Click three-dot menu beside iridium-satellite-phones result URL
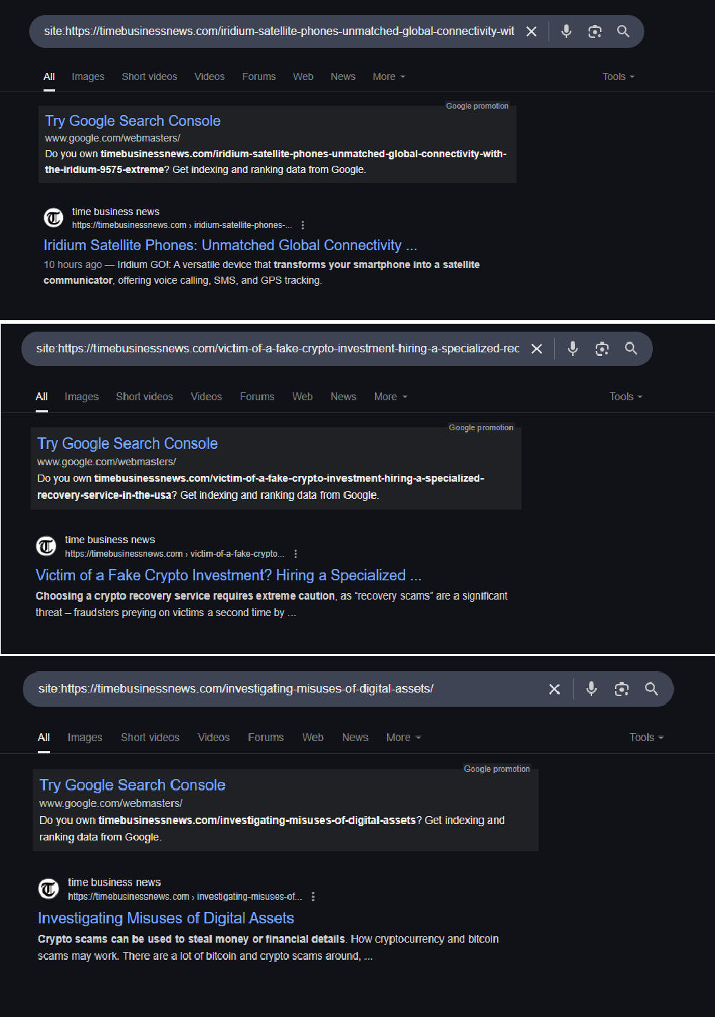Viewport: 715px width, 1017px height. (303, 225)
